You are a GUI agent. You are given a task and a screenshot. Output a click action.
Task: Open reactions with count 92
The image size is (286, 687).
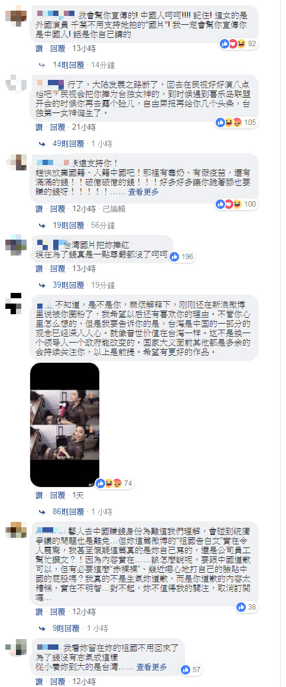pos(239,44)
